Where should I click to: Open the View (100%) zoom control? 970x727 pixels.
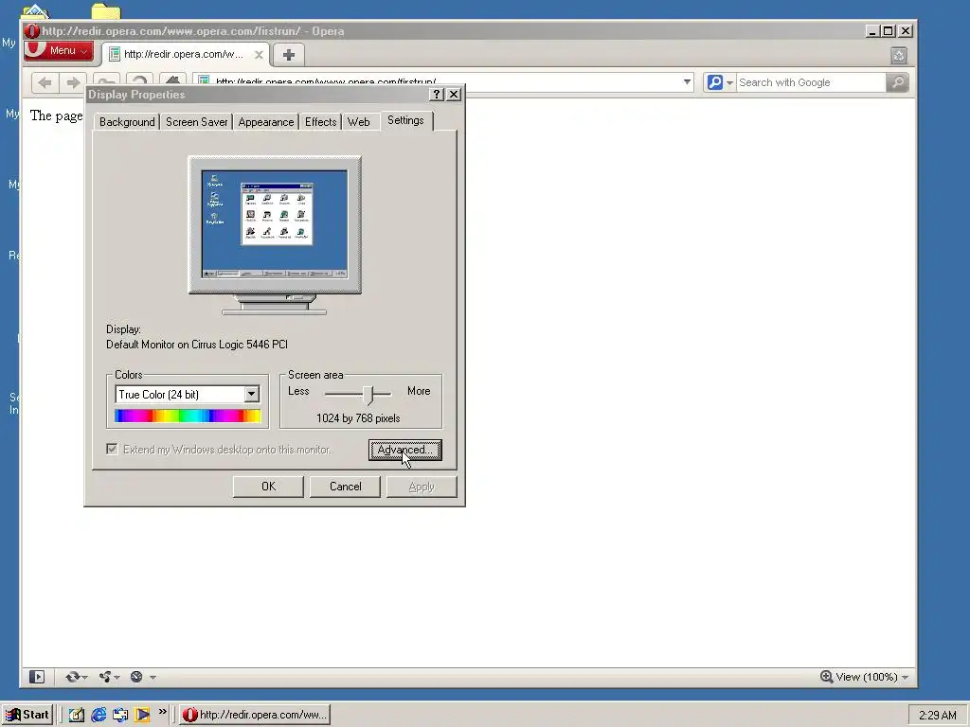point(864,677)
